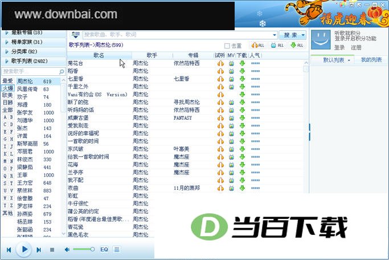Select the 火爆 singer filter
This screenshot has width=389, height=260.
point(8,88)
